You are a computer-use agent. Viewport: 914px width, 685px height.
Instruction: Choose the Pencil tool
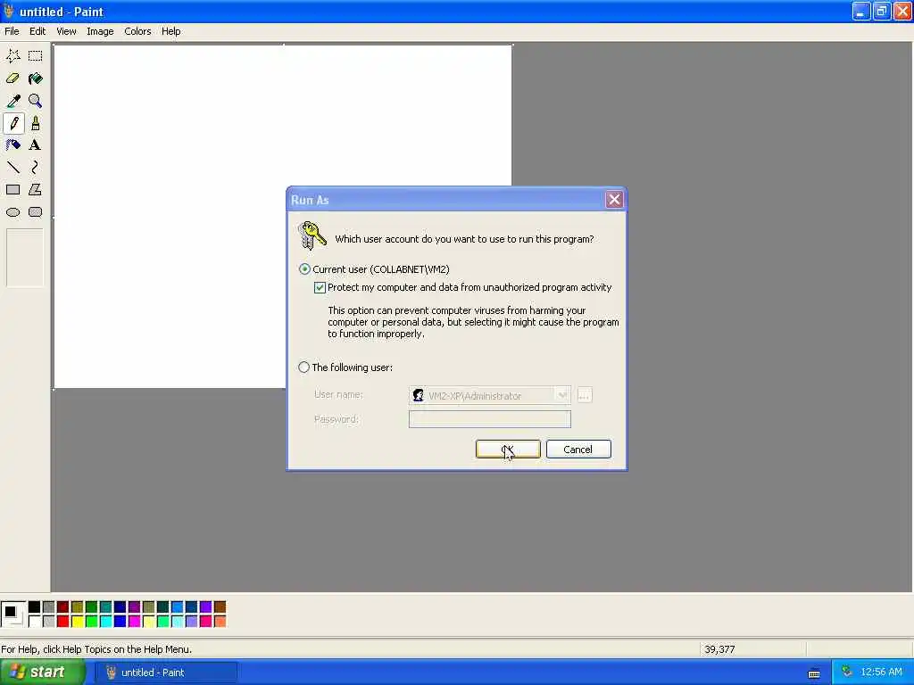(x=12, y=123)
